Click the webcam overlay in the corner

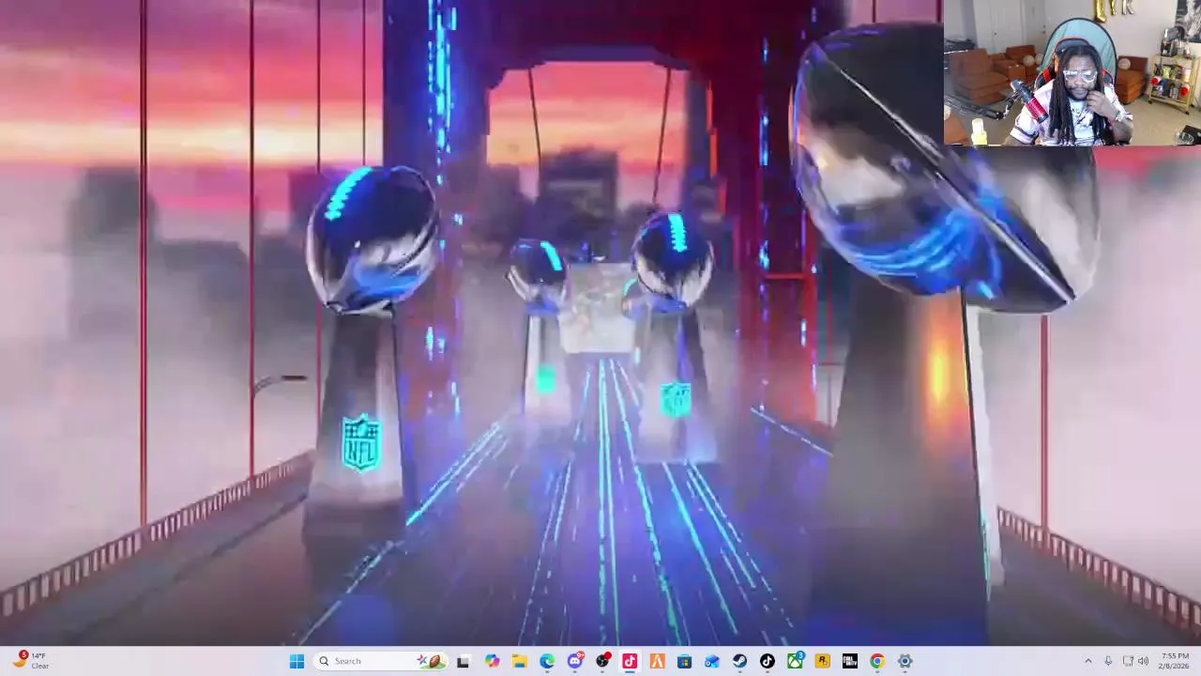tap(1072, 73)
